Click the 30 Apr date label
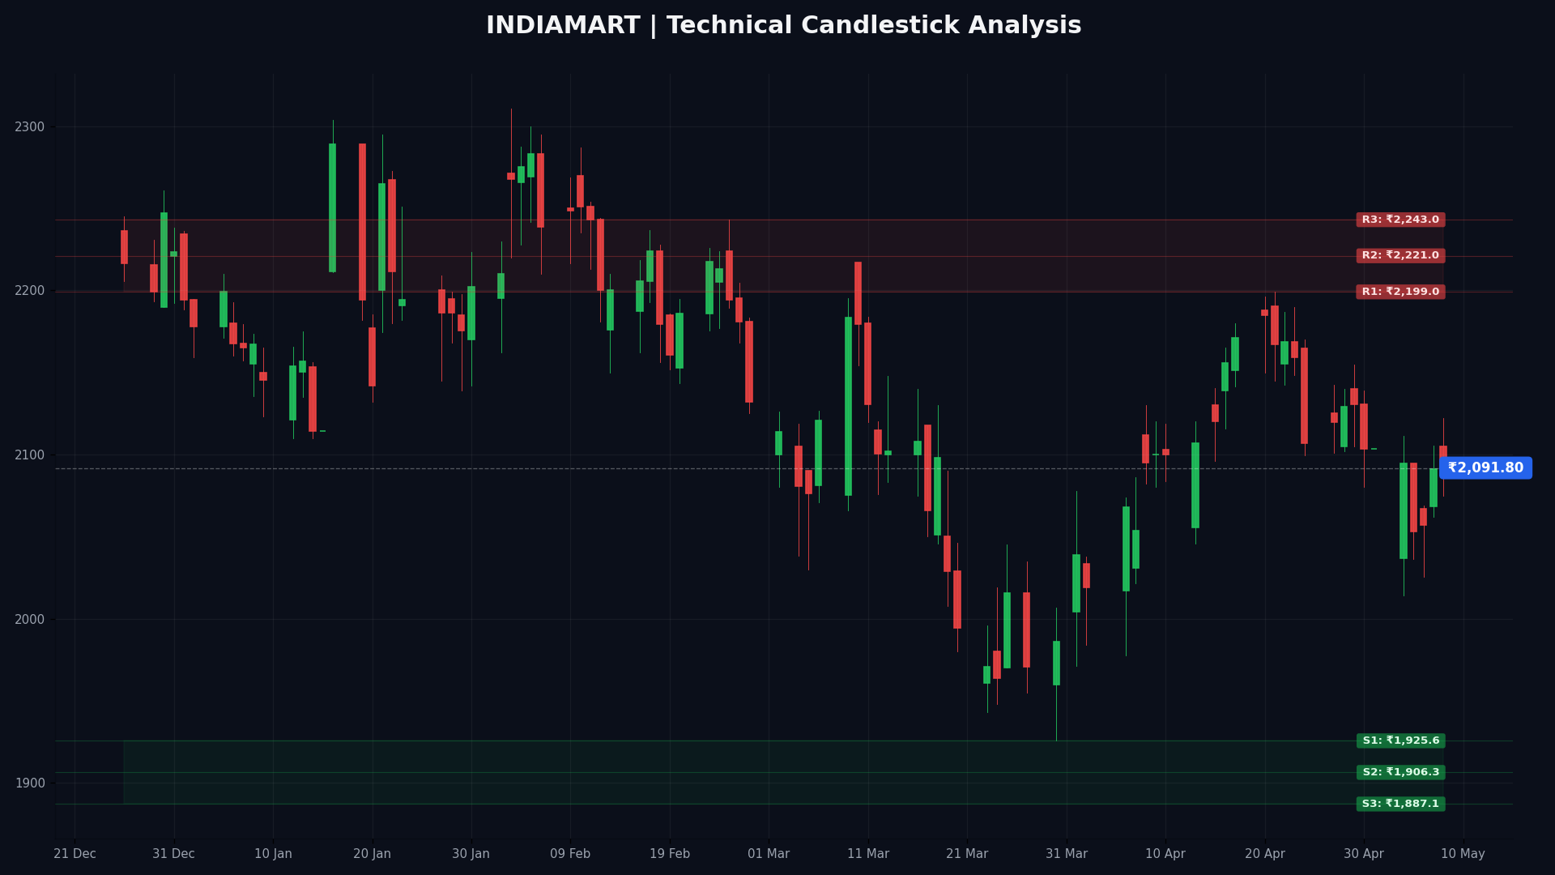The image size is (1555, 875). (1364, 854)
